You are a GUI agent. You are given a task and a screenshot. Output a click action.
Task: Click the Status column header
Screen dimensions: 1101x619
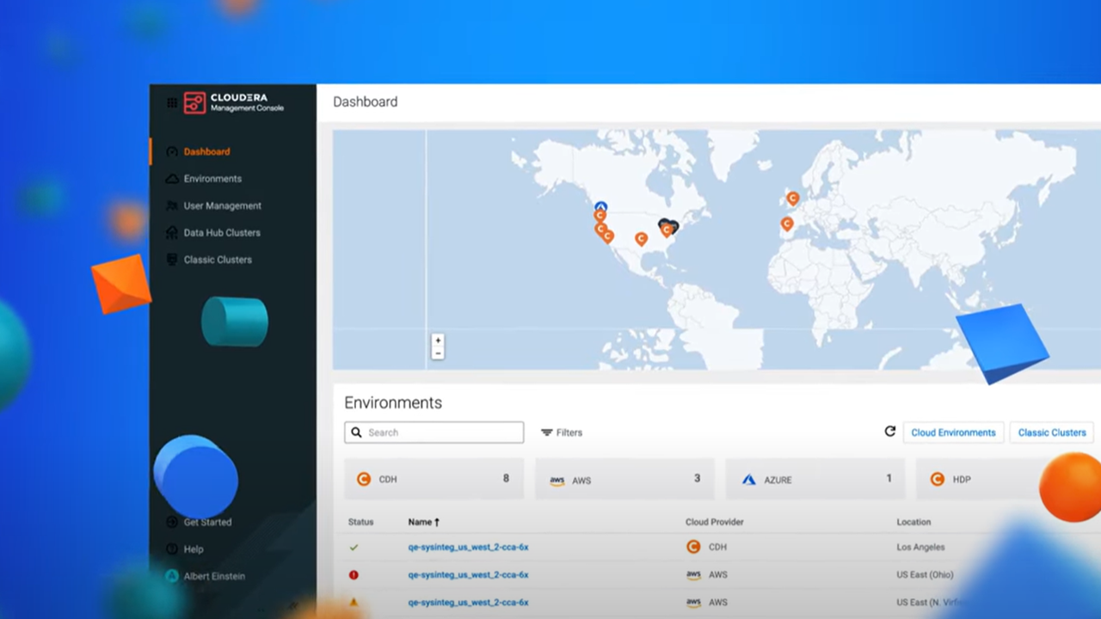click(x=360, y=522)
